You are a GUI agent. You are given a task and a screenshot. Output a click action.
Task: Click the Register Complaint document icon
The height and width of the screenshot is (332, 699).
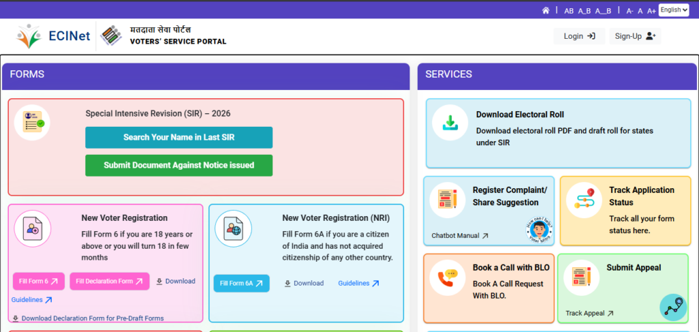click(x=448, y=200)
